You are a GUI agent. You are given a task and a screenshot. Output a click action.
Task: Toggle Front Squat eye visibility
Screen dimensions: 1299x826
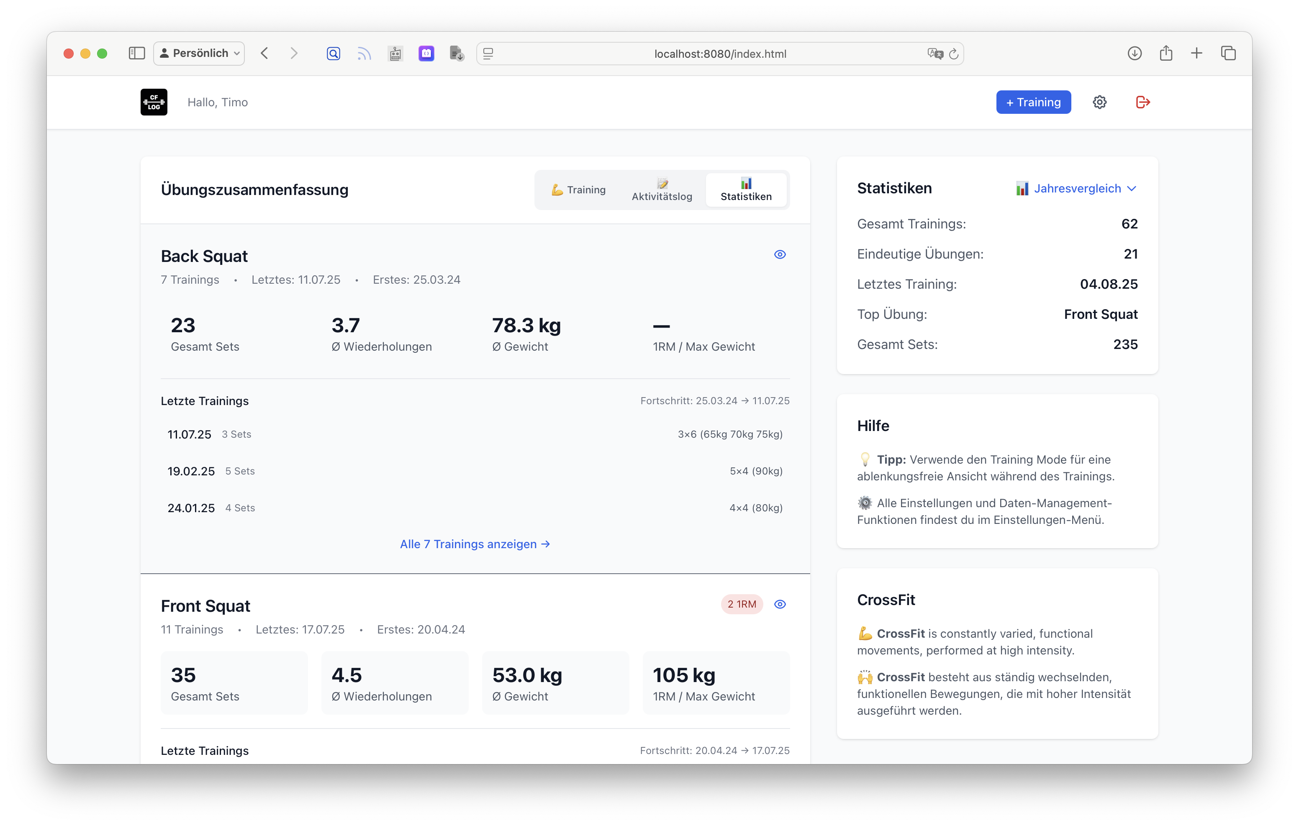click(780, 604)
